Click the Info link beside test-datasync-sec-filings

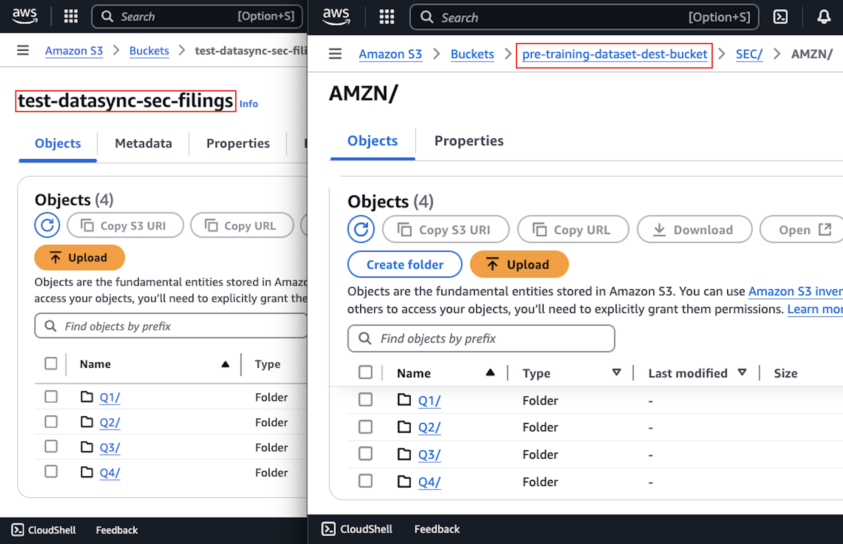(x=249, y=104)
